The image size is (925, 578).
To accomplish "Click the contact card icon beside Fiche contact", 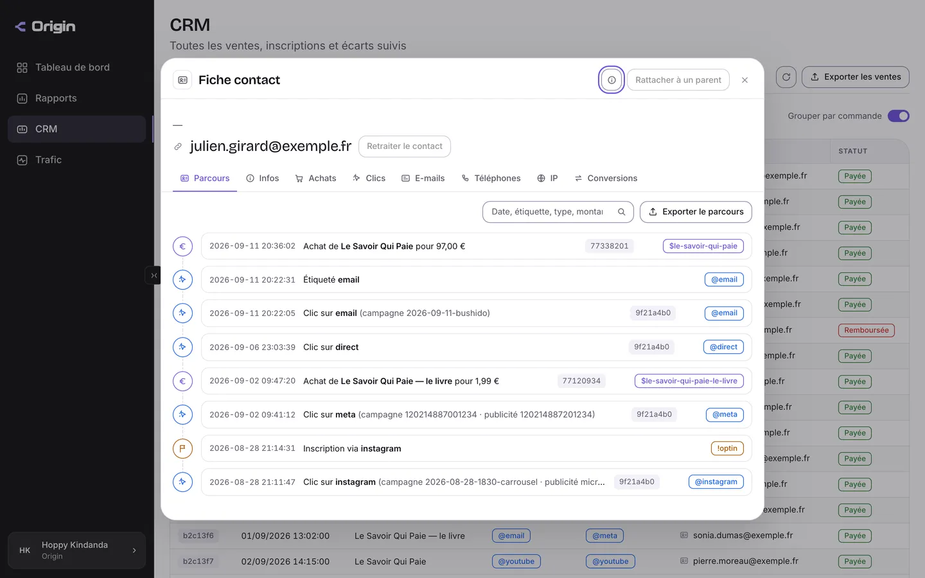I will (x=182, y=80).
